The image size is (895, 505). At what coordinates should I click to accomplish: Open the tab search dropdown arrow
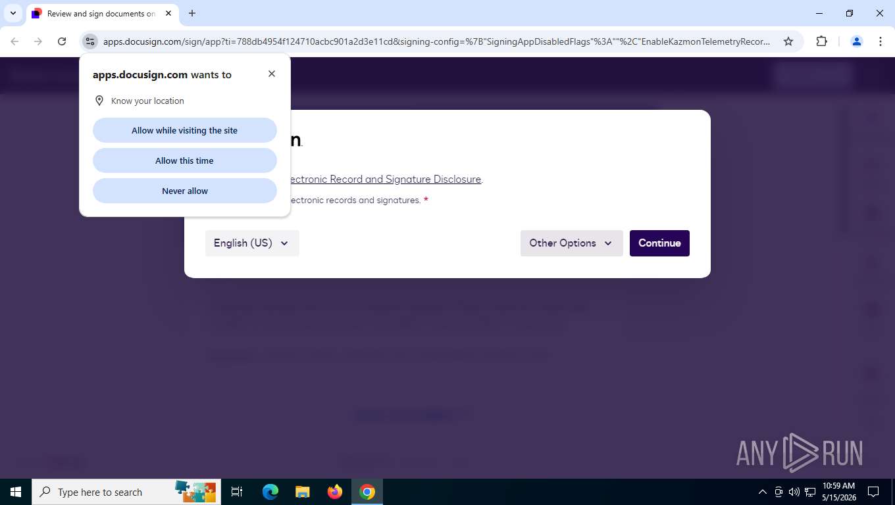(x=13, y=13)
